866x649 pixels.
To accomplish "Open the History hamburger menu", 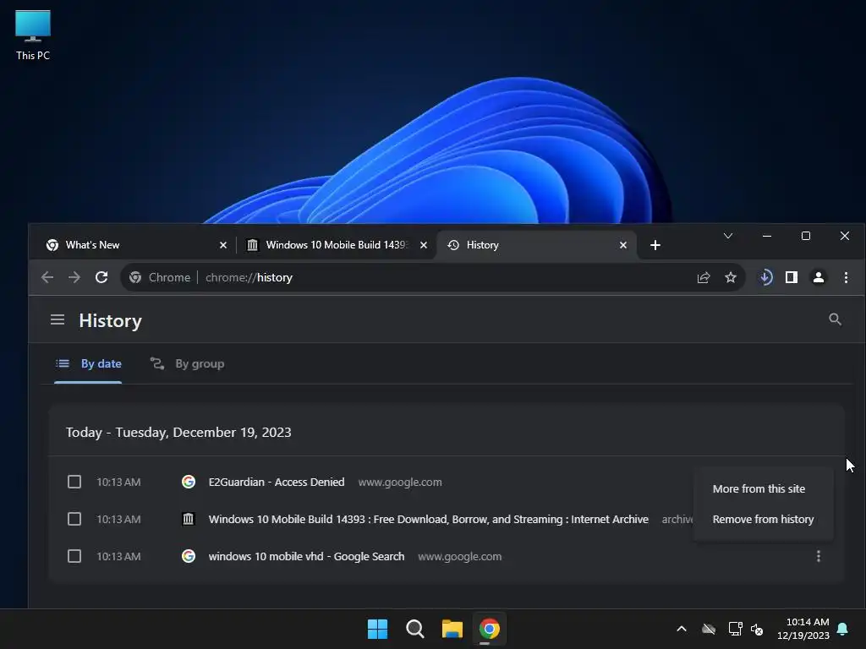I will pos(58,319).
